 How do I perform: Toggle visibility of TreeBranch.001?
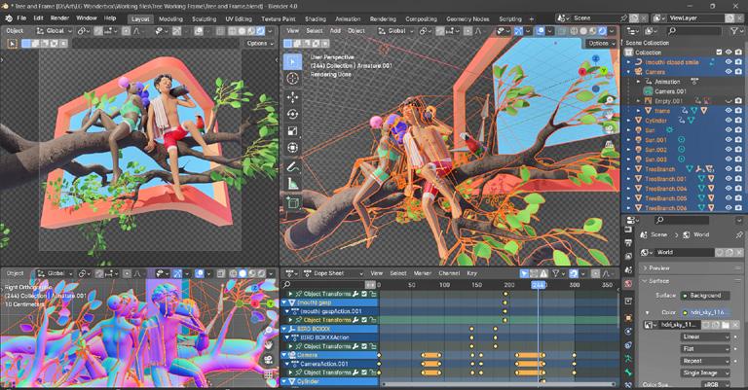(729, 179)
